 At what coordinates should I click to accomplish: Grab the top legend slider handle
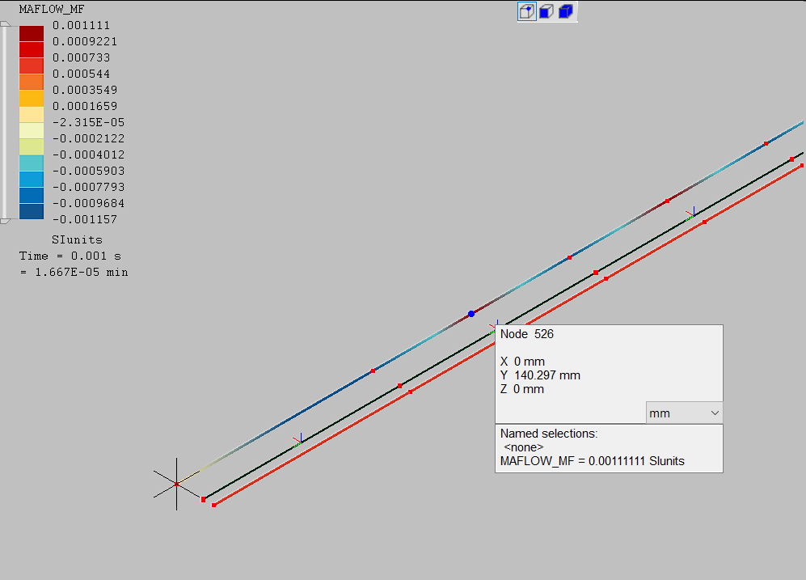(x=5, y=23)
